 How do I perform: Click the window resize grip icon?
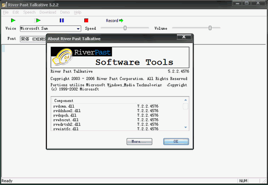pyautogui.click(x=264, y=181)
